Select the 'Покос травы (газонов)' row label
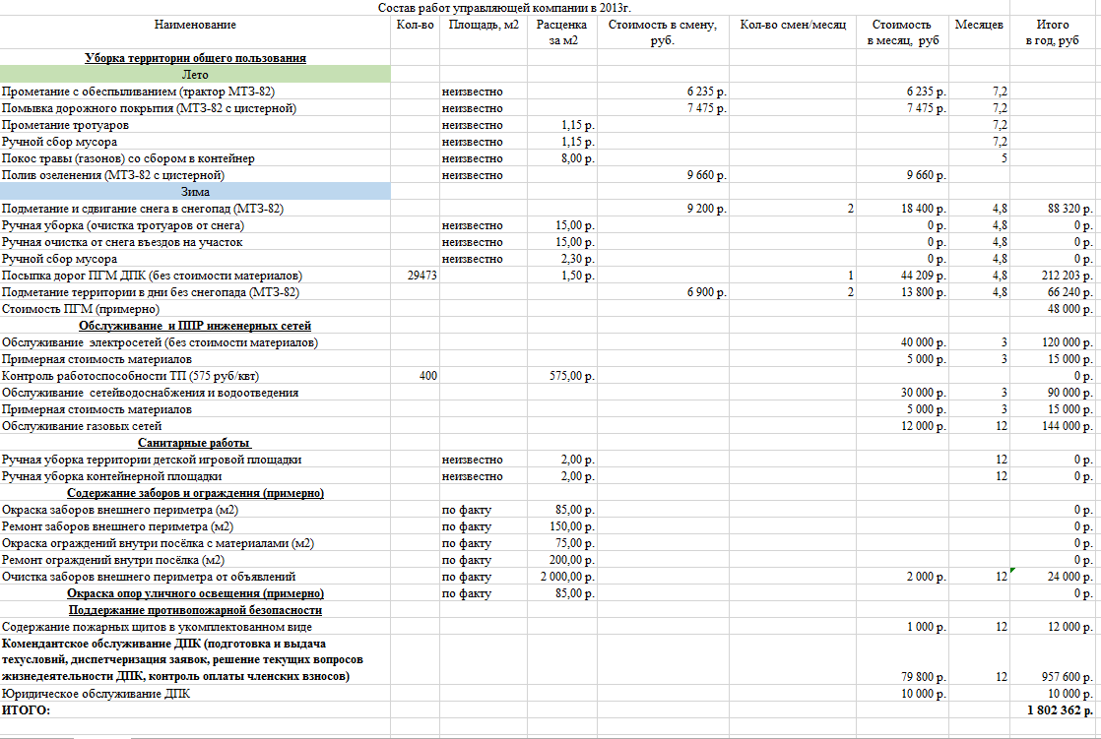1101x739 pixels. coord(128,158)
